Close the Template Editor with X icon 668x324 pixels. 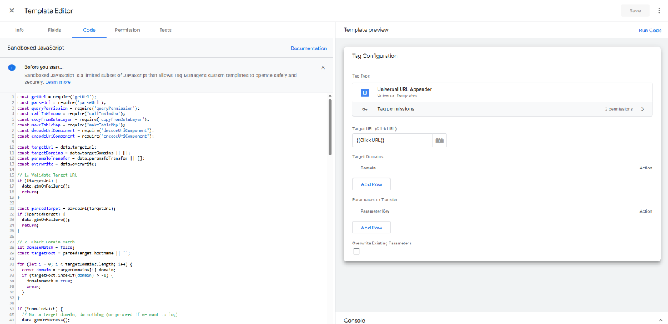tap(12, 10)
